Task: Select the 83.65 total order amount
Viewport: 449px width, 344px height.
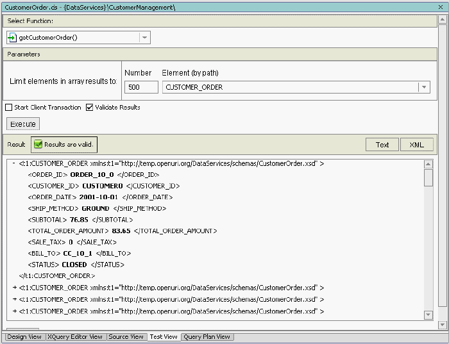Action: pyautogui.click(x=121, y=231)
